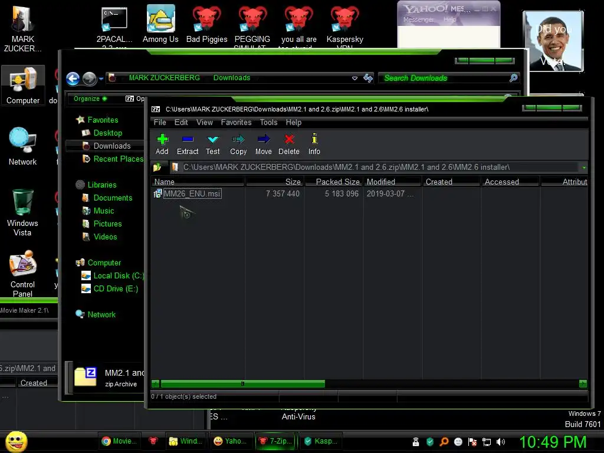Viewport: 604px width, 453px height.
Task: Switch to Movie Chrome taskbar button
Action: tap(119, 441)
